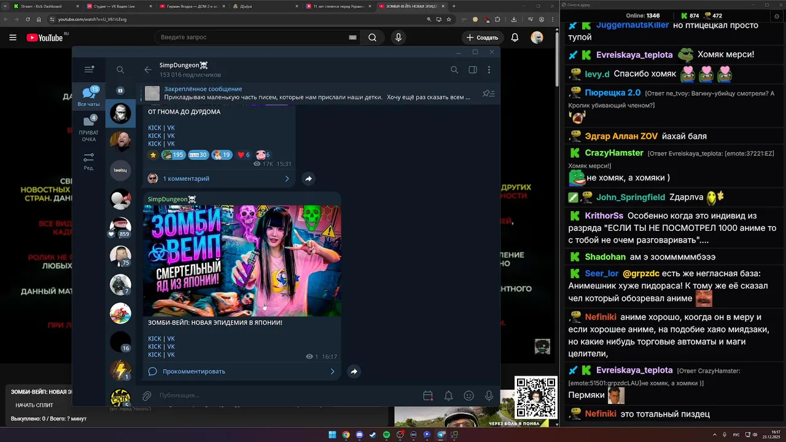786x442 pixels.
Task: Toggle the 195 frog reaction
Action: pos(173,155)
